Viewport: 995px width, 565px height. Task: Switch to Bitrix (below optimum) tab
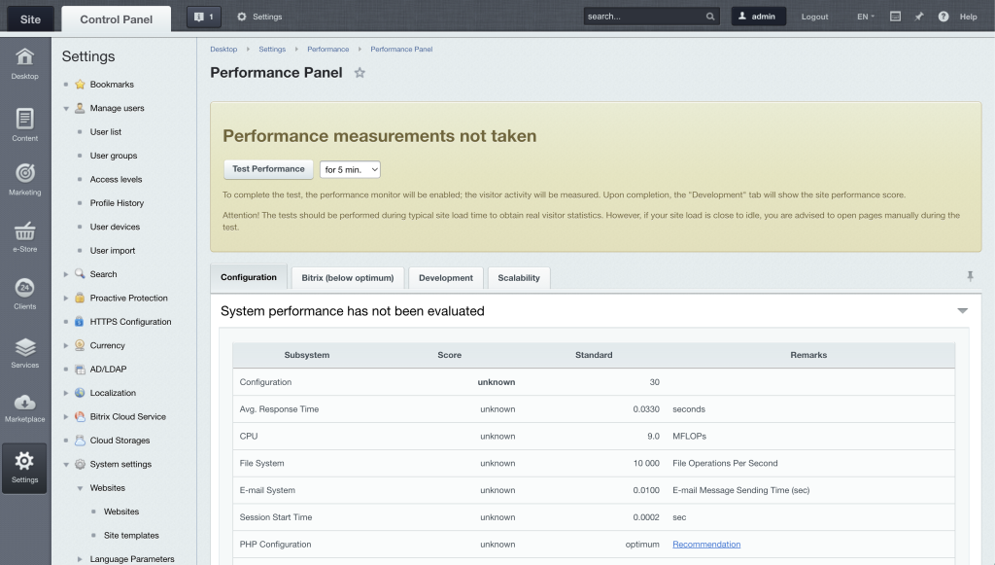pos(348,278)
